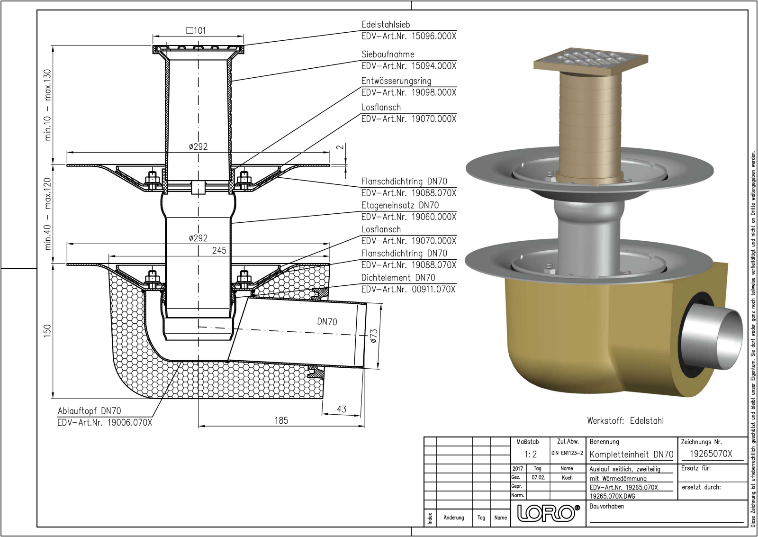Click the Kompletteinheit DN70 title

point(631,455)
